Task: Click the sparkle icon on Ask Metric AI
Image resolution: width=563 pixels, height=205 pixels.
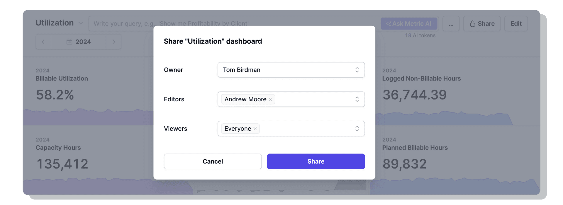Action: (389, 23)
